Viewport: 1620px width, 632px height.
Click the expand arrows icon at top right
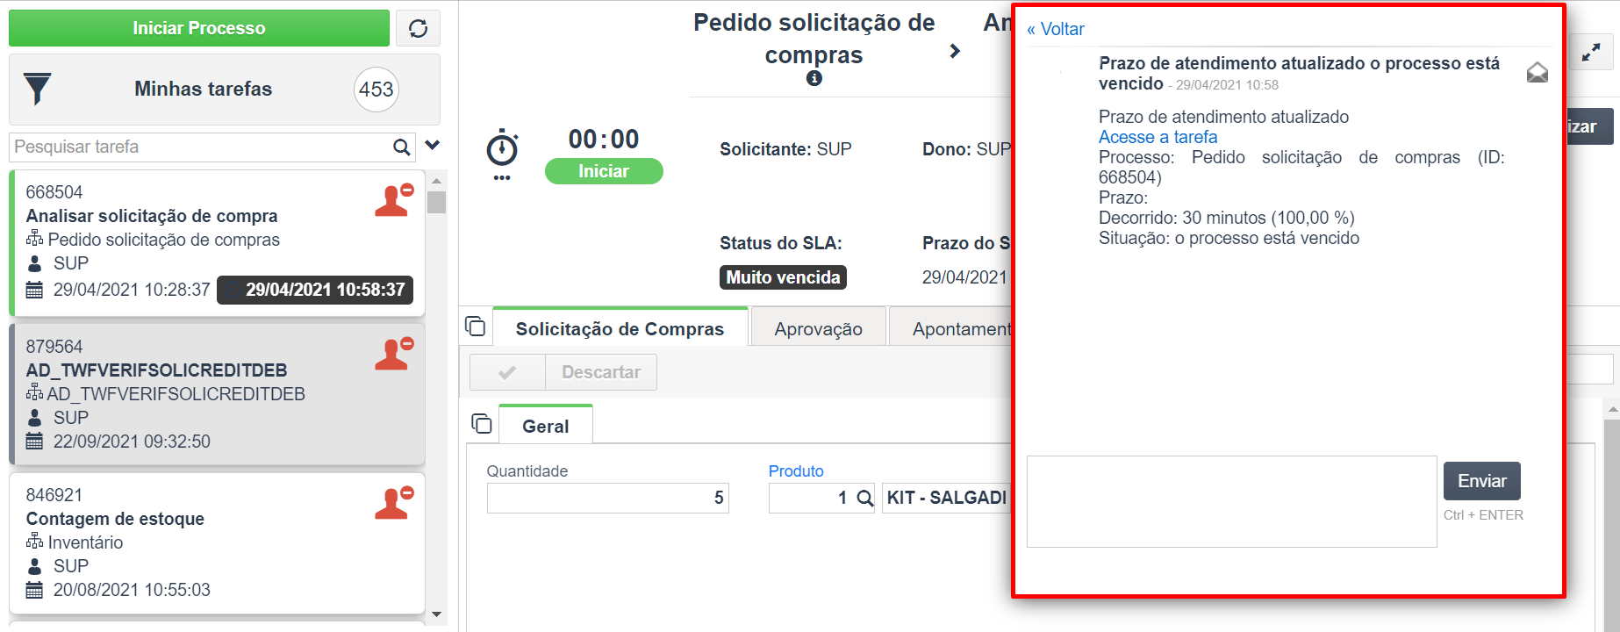click(x=1591, y=54)
